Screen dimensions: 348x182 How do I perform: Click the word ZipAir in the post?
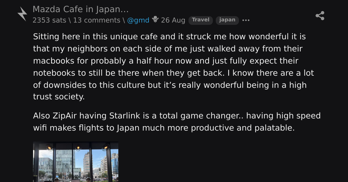[65, 116]
